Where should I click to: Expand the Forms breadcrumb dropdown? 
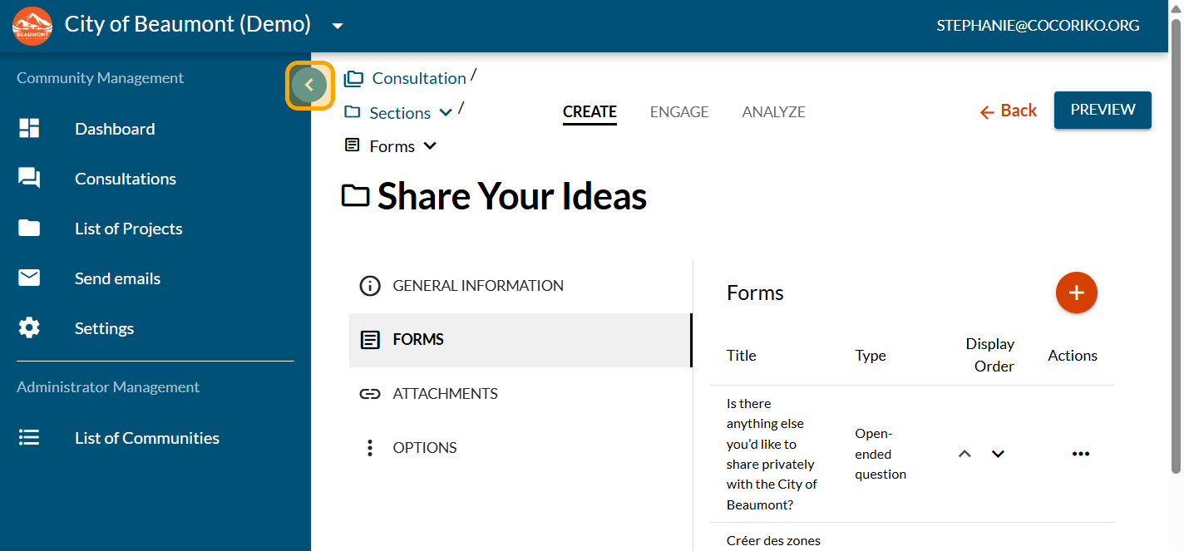click(x=430, y=146)
